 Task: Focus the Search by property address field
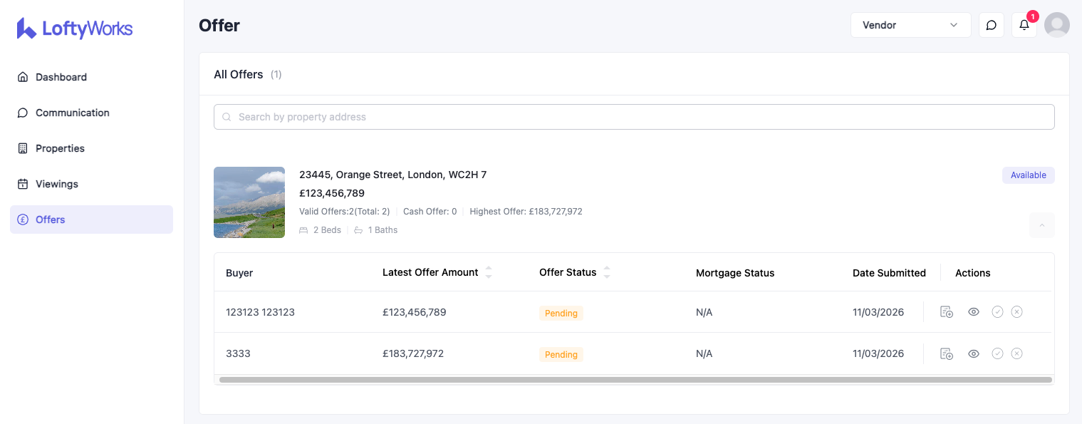click(634, 117)
